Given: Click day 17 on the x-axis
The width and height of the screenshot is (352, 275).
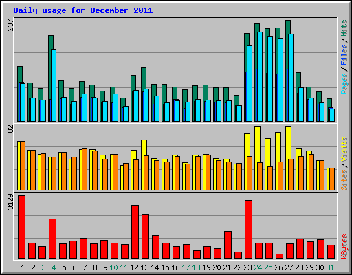Looking at the screenshot, I should click(x=186, y=267).
